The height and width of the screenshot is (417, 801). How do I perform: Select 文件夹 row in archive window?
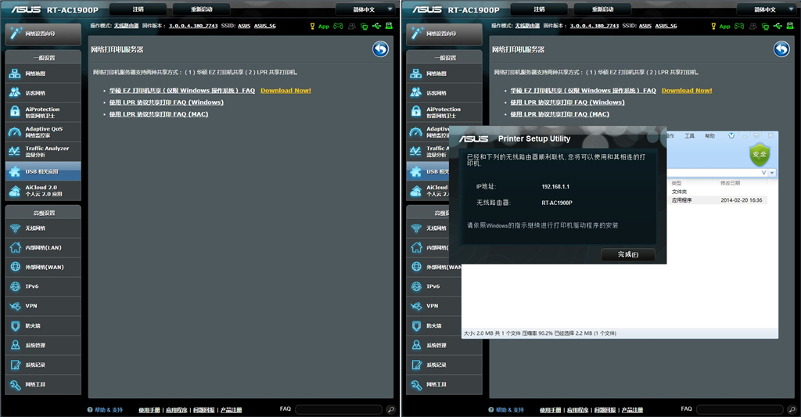(718, 192)
